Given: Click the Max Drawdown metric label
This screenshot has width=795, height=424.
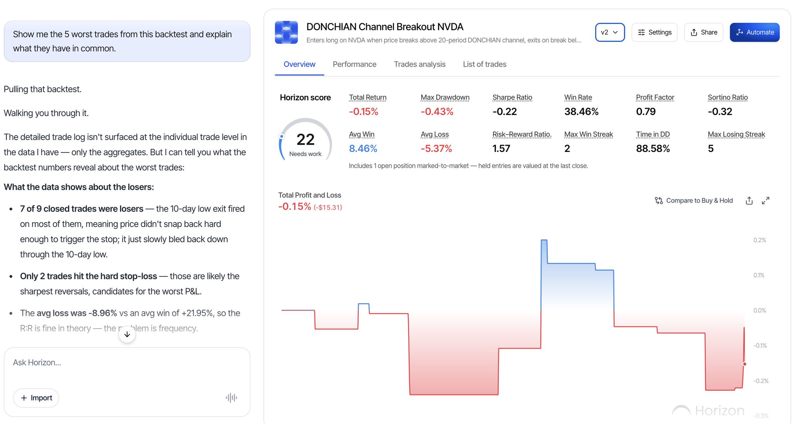Looking at the screenshot, I should [x=445, y=98].
